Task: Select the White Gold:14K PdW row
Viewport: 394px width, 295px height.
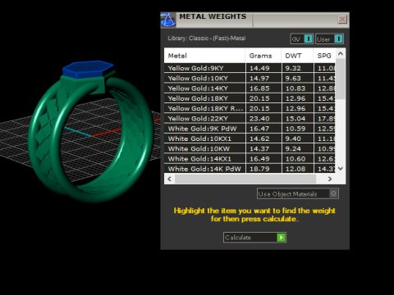Action: click(250, 169)
